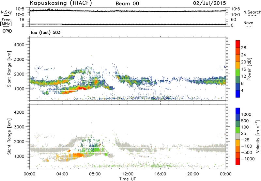Click the date "02/Jul/2015"
The height and width of the screenshot is (181, 261).
[209, 3]
